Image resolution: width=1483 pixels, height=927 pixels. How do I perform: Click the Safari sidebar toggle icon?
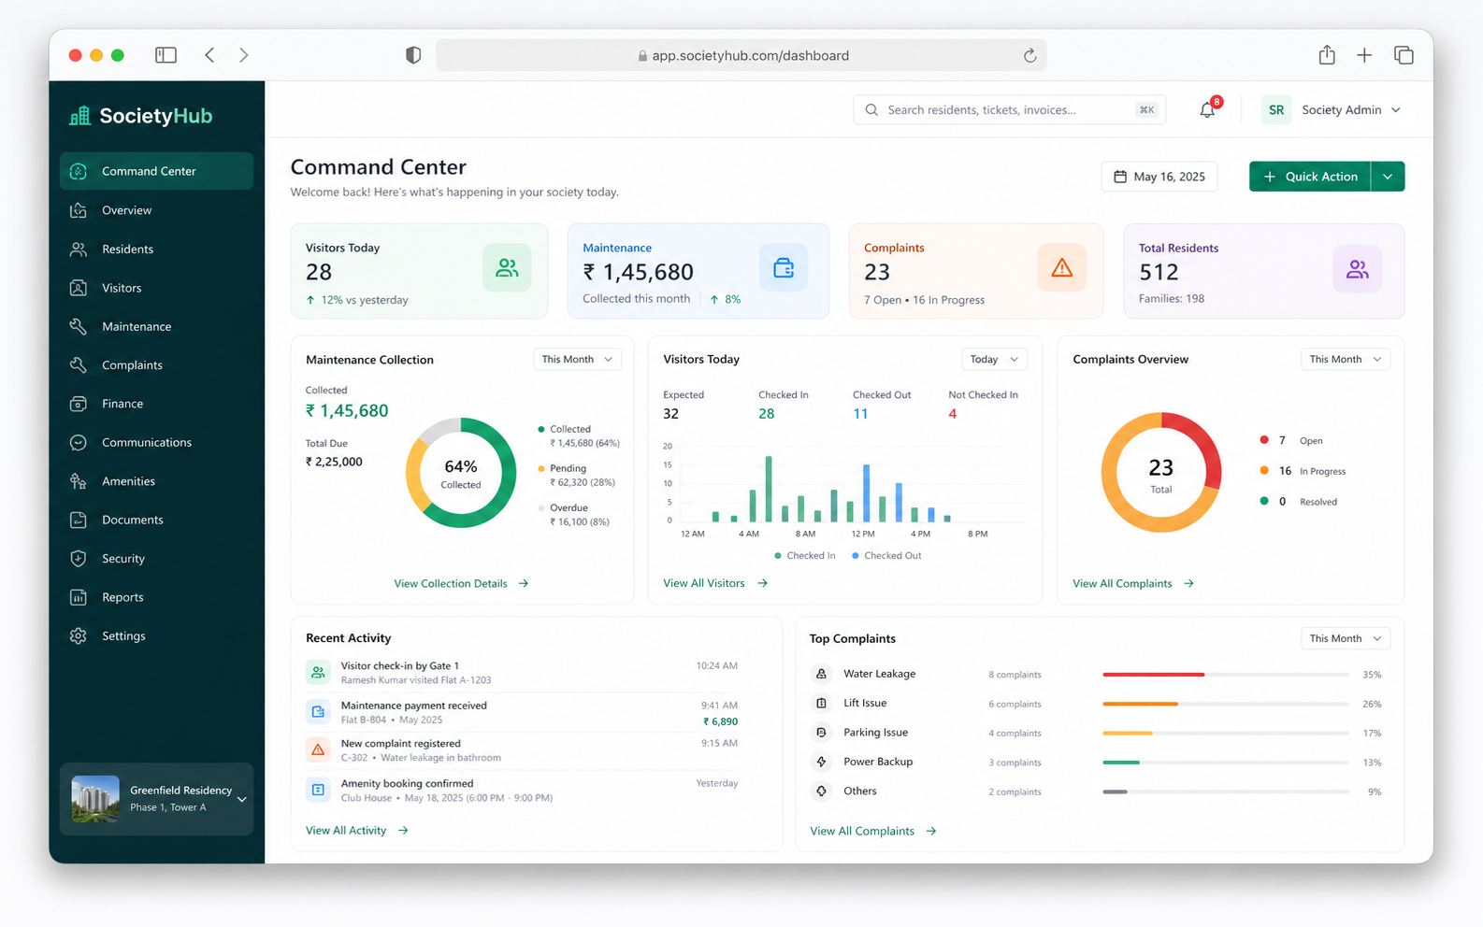click(166, 55)
